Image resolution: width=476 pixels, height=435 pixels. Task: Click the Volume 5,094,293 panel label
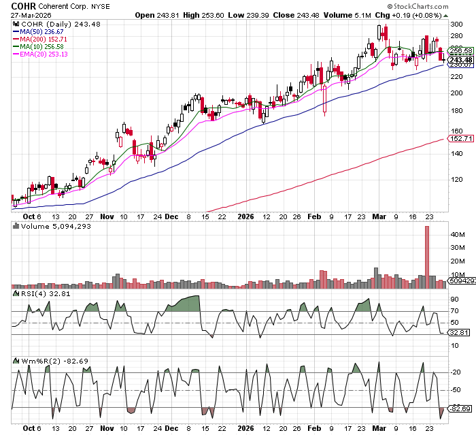(56, 226)
